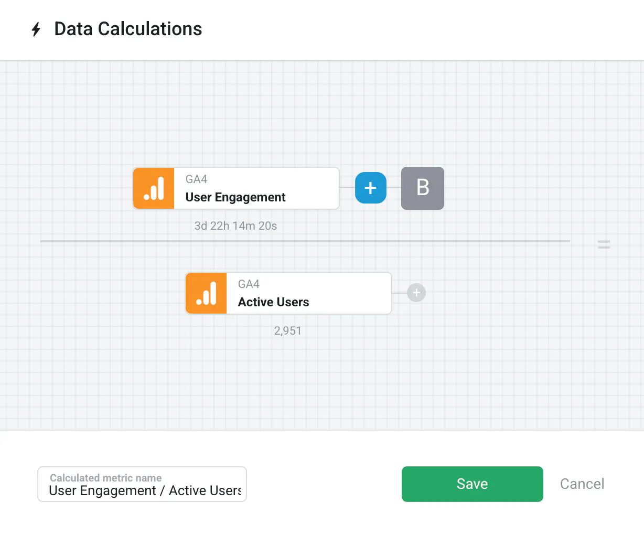Viewport: 644px width, 535px height.
Task: Select the gray B placeholder block
Action: (x=423, y=188)
